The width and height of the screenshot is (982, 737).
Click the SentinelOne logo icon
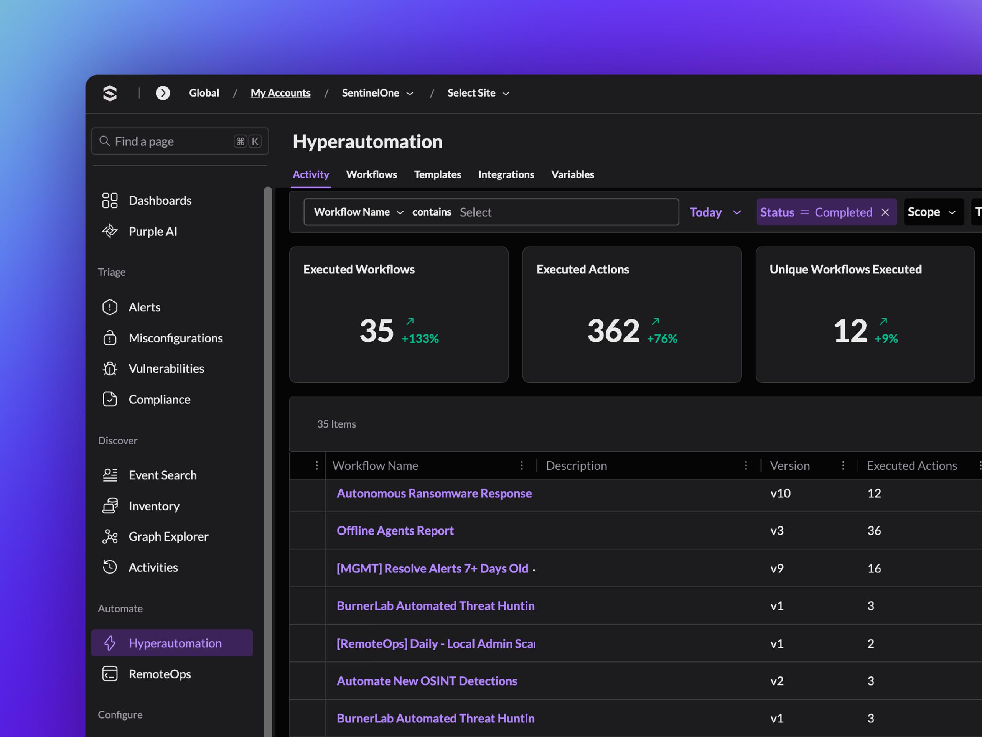[x=110, y=93]
